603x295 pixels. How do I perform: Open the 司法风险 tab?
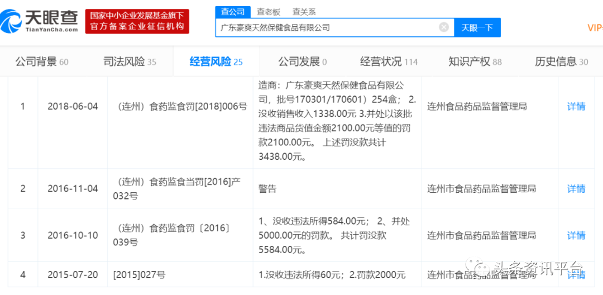coord(130,61)
